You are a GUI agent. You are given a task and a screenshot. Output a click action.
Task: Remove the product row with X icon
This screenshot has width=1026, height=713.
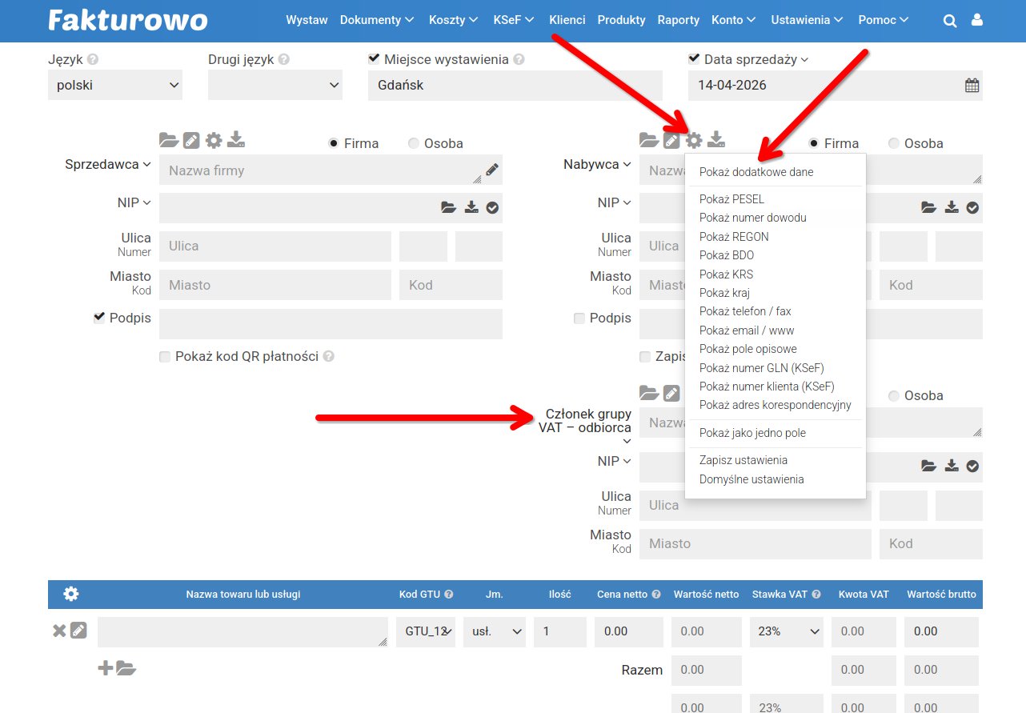[59, 631]
